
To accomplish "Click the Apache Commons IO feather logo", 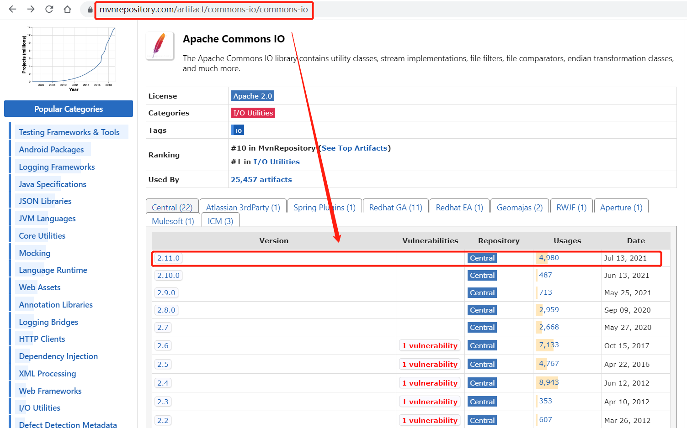I will pos(160,46).
